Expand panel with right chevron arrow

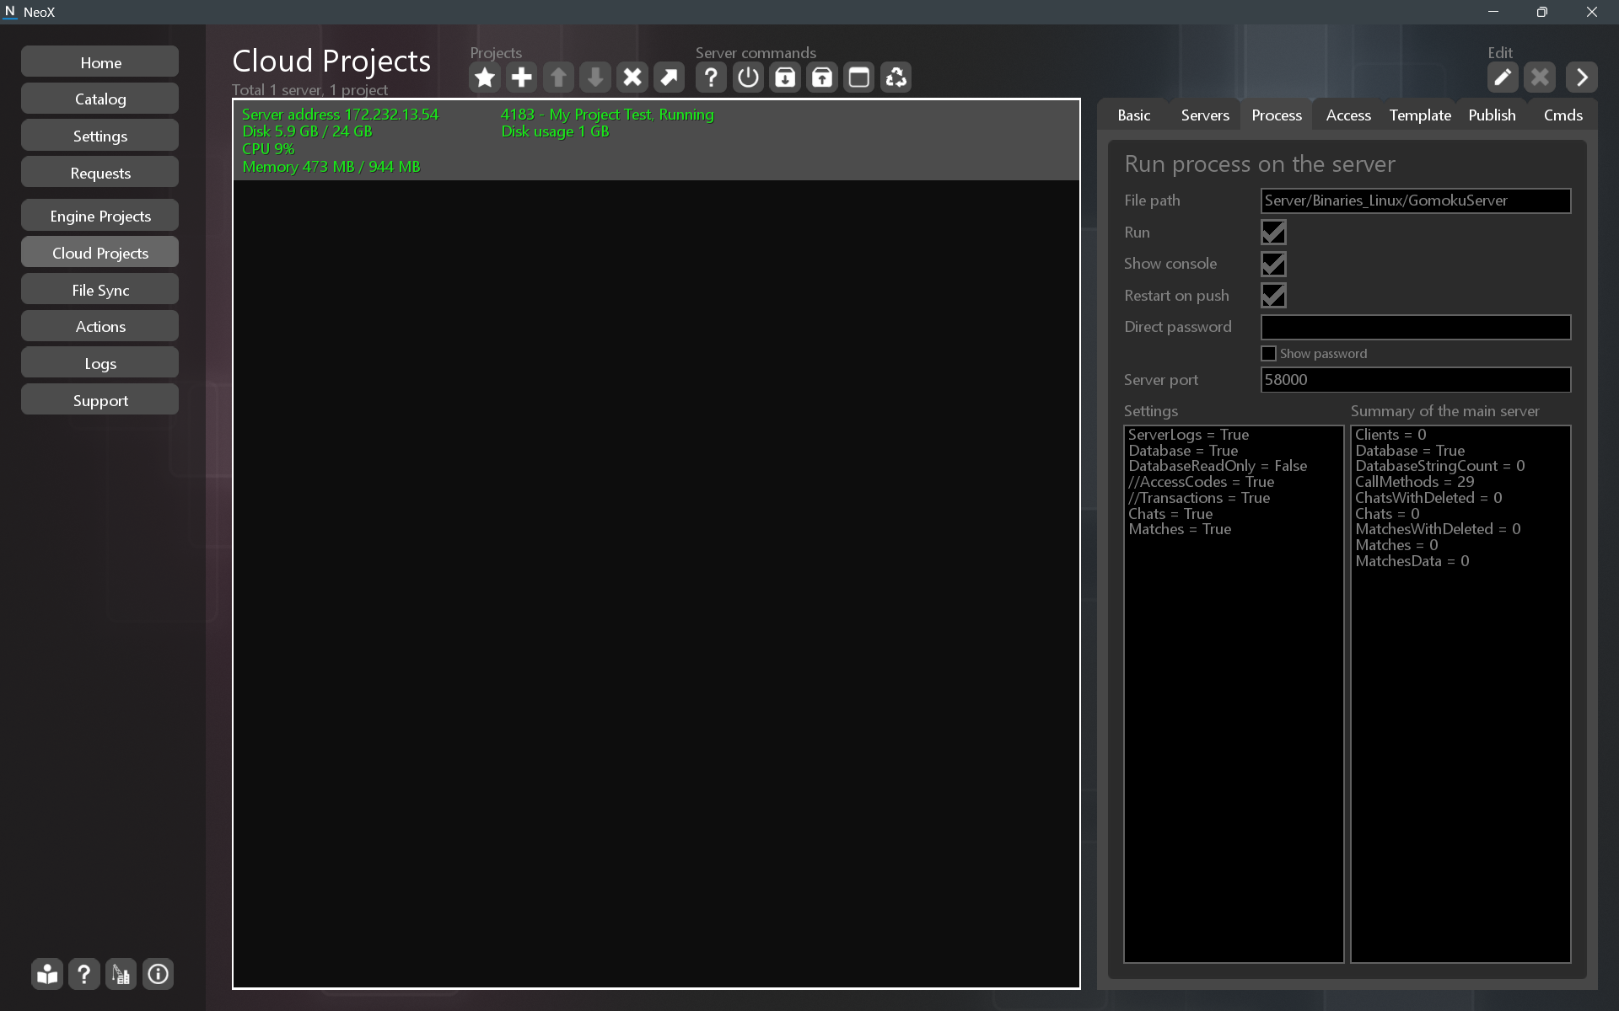[x=1582, y=78]
